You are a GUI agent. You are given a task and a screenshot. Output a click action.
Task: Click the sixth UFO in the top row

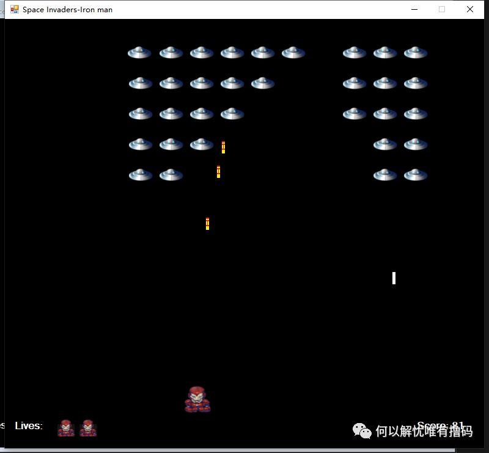pos(293,53)
